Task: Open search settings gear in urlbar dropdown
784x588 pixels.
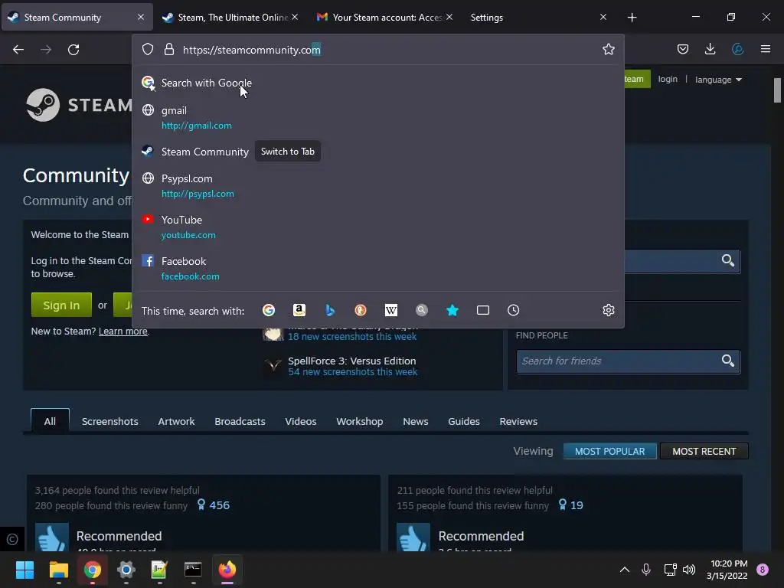Action: coord(609,311)
